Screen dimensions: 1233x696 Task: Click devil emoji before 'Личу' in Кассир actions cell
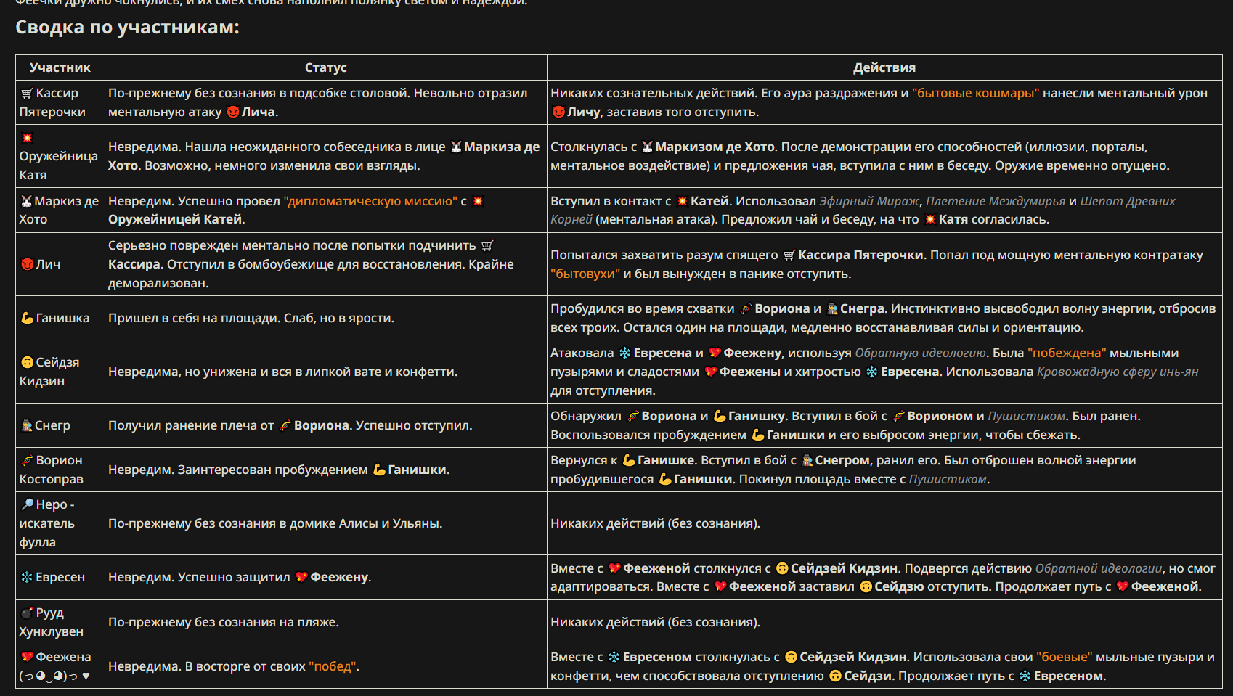coord(558,112)
